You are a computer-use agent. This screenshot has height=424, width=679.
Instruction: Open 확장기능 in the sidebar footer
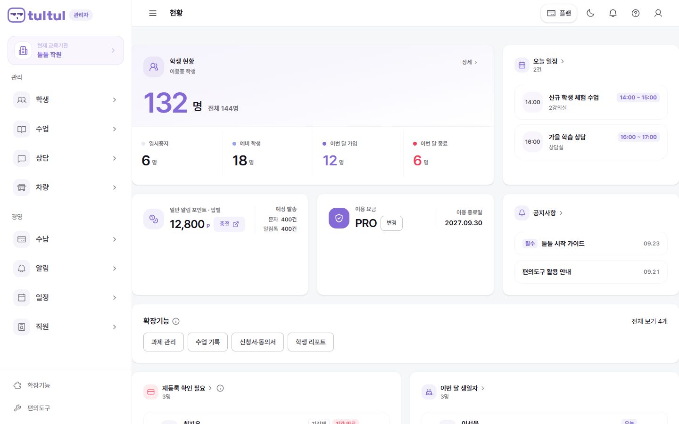[x=66, y=385]
